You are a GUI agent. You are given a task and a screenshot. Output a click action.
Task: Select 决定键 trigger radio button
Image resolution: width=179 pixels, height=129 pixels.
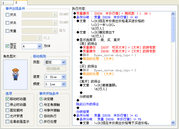41,99
